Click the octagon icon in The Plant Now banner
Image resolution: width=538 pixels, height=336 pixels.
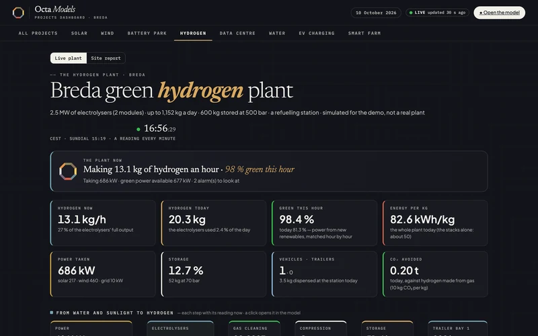(68, 171)
